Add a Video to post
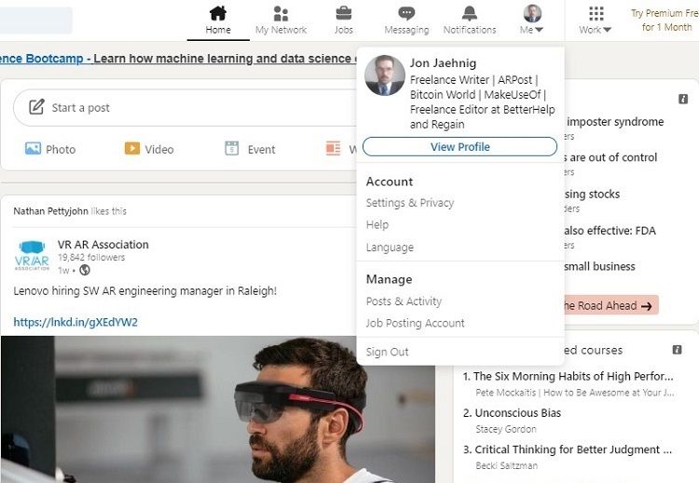Screen dimensions: 699x483 tap(149, 149)
